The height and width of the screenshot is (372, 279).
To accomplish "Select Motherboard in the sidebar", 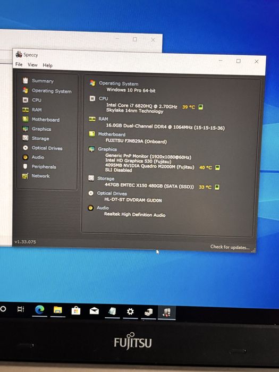I will point(46,120).
